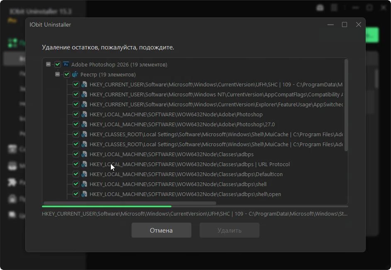The width and height of the screenshot is (391, 270).
Task: Click the registry icon beside Реестр
Action: pyautogui.click(x=75, y=74)
